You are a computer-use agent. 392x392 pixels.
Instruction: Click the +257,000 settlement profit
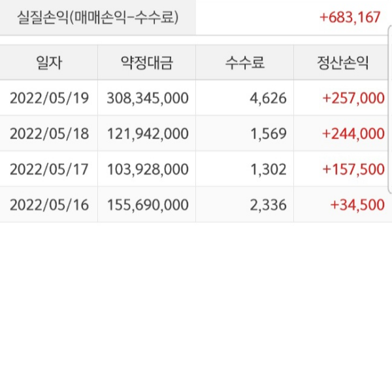click(353, 99)
